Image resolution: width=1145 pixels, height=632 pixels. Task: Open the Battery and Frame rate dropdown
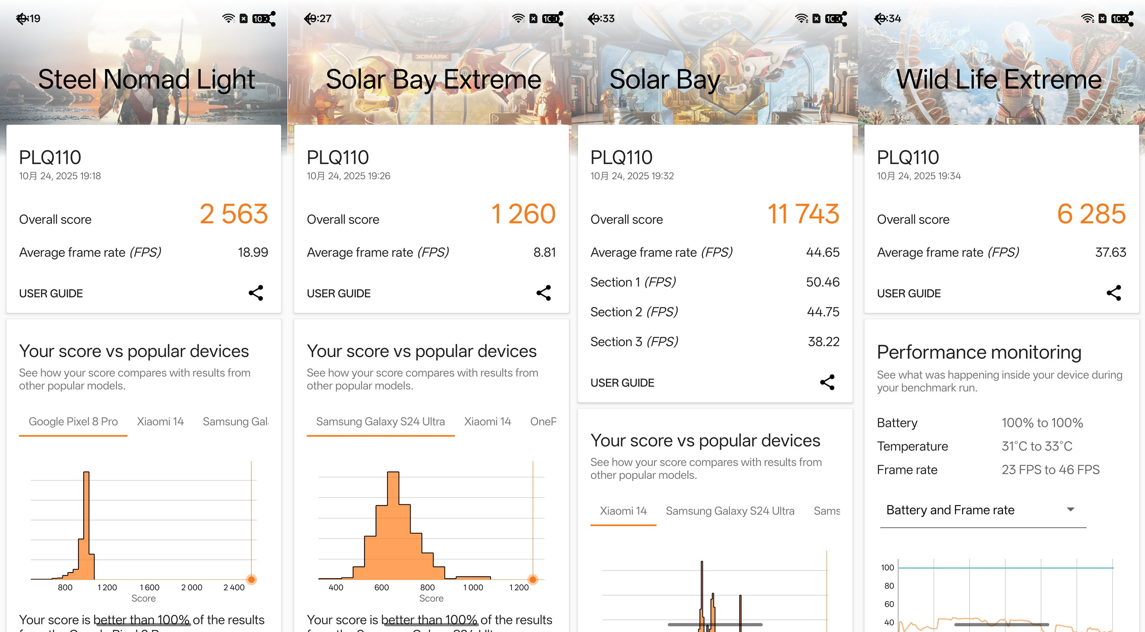click(982, 510)
